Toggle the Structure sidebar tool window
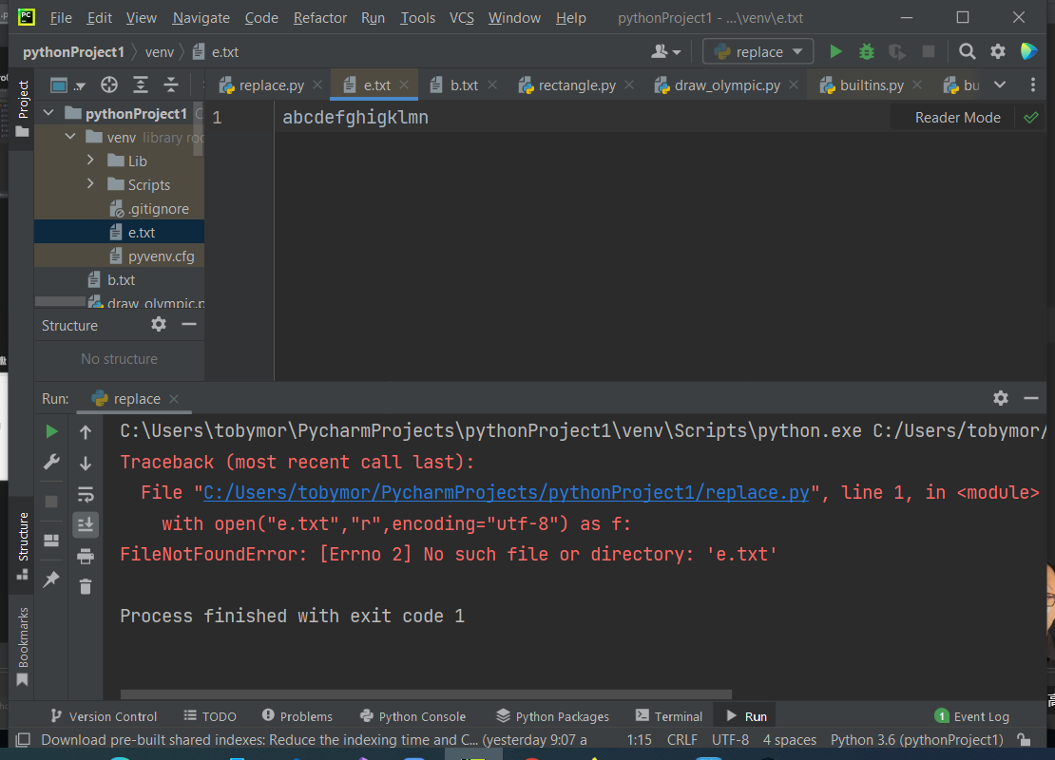This screenshot has width=1055, height=760. tap(22, 545)
